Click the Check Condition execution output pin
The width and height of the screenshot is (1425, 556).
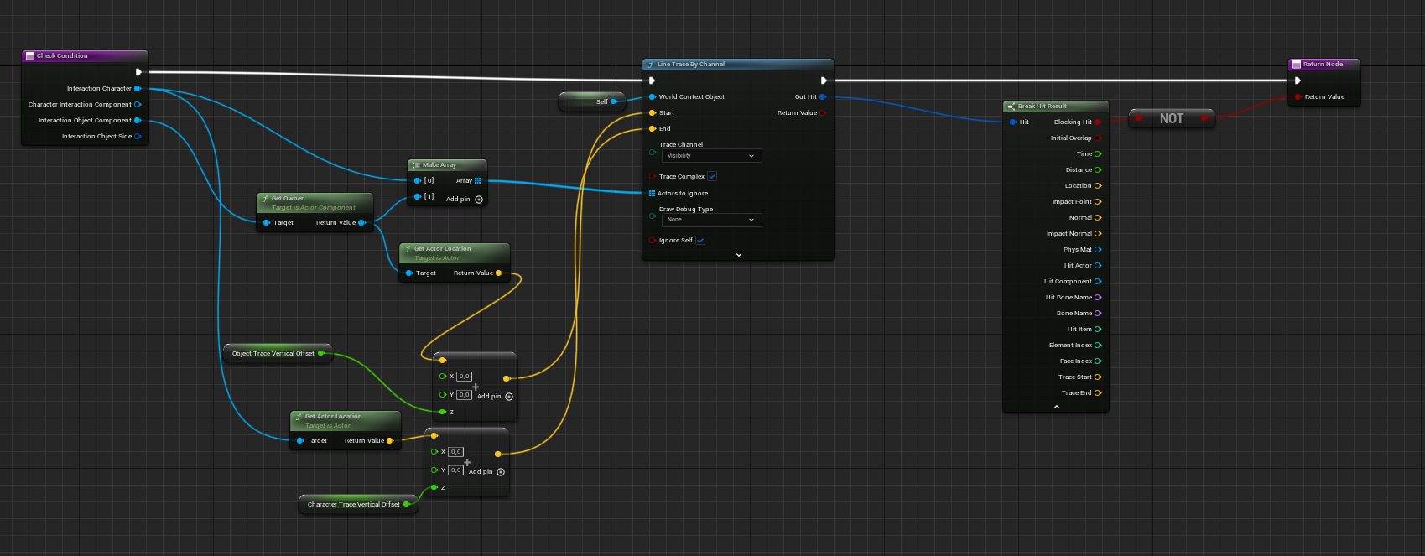pos(138,72)
